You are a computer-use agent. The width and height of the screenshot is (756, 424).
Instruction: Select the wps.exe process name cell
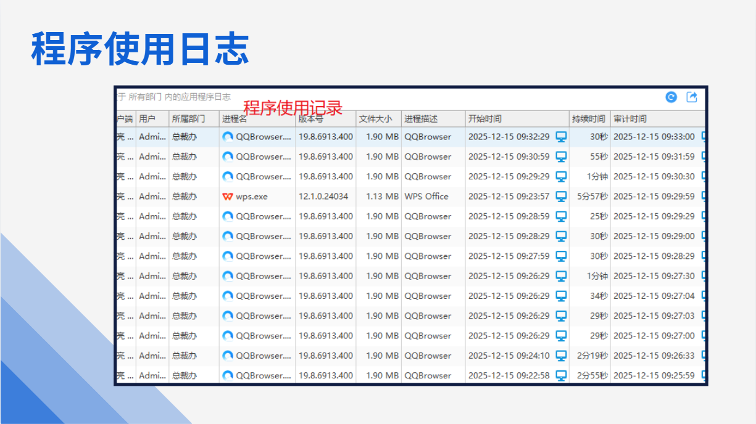tap(252, 197)
